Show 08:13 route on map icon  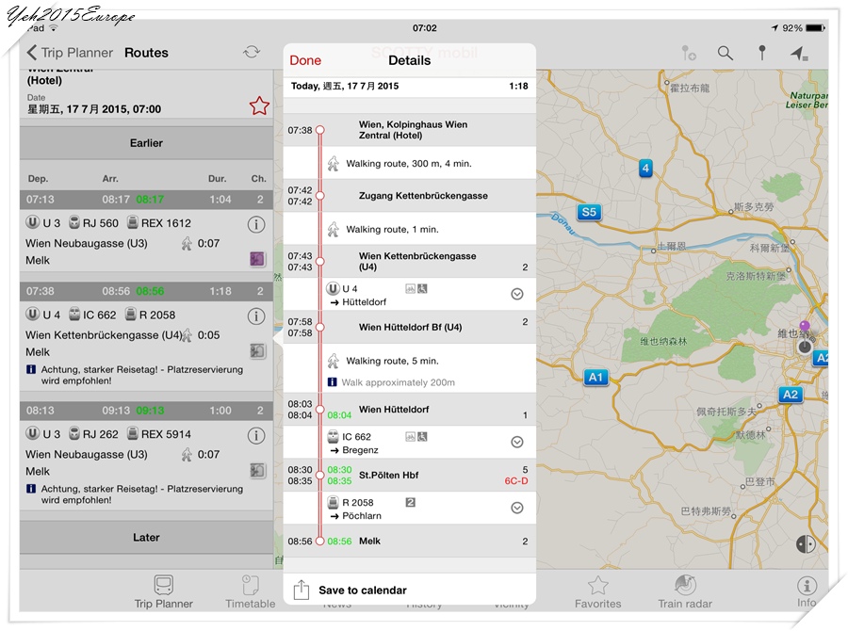[257, 470]
